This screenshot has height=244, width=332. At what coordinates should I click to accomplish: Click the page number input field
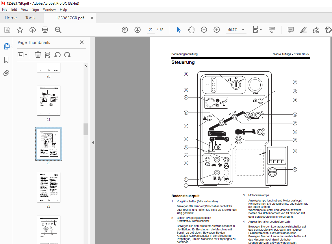tap(151, 30)
